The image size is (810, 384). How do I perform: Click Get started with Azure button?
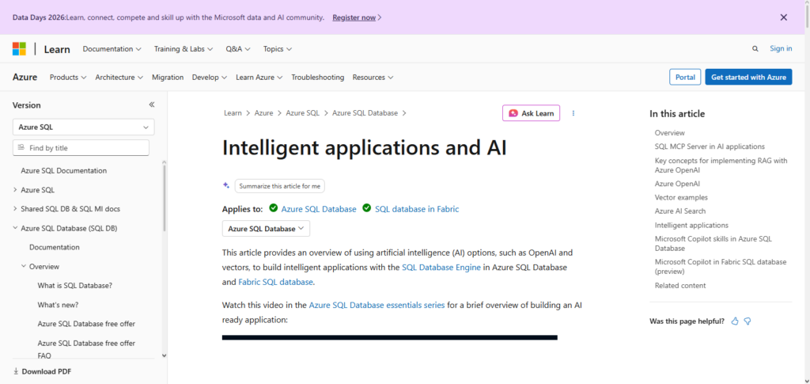(x=748, y=77)
